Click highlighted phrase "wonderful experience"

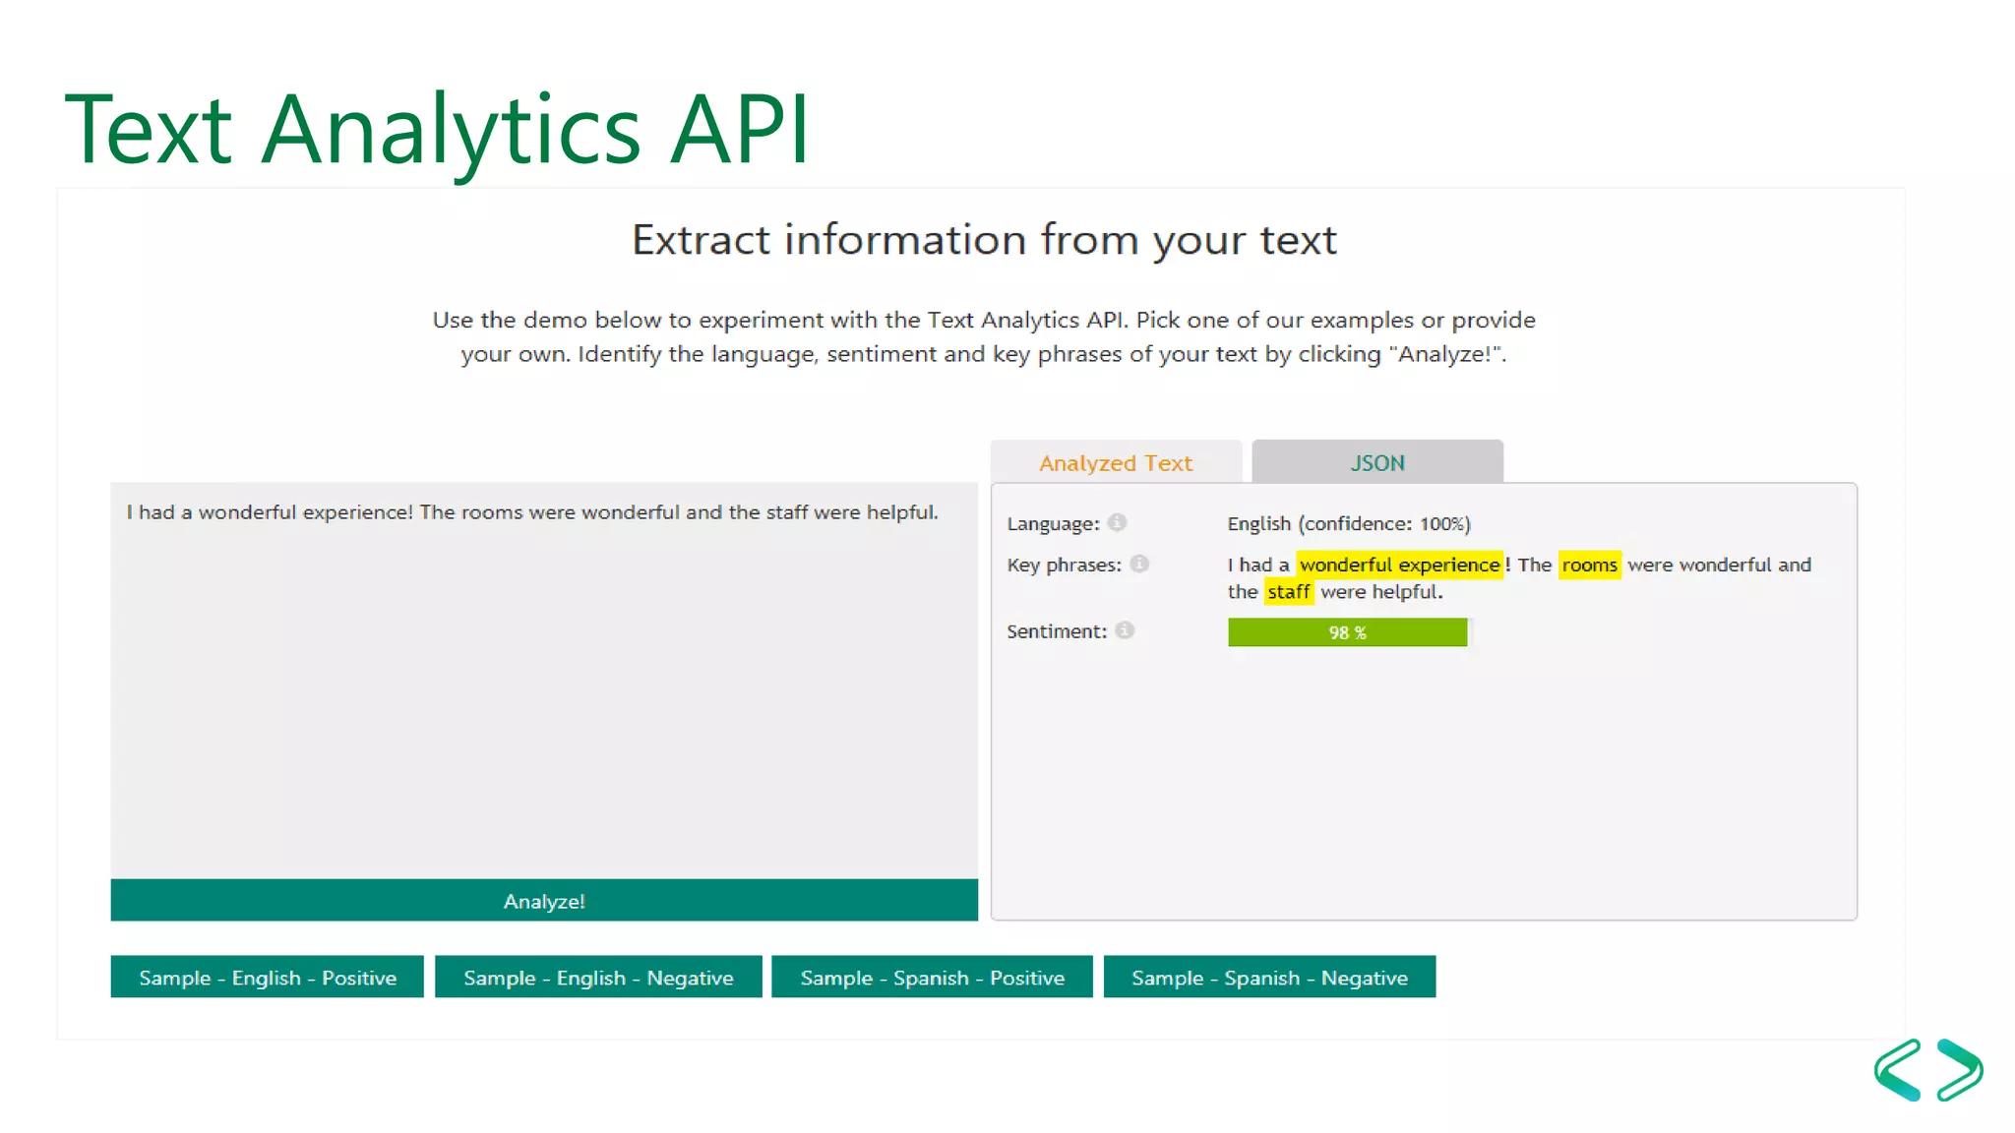coord(1399,565)
